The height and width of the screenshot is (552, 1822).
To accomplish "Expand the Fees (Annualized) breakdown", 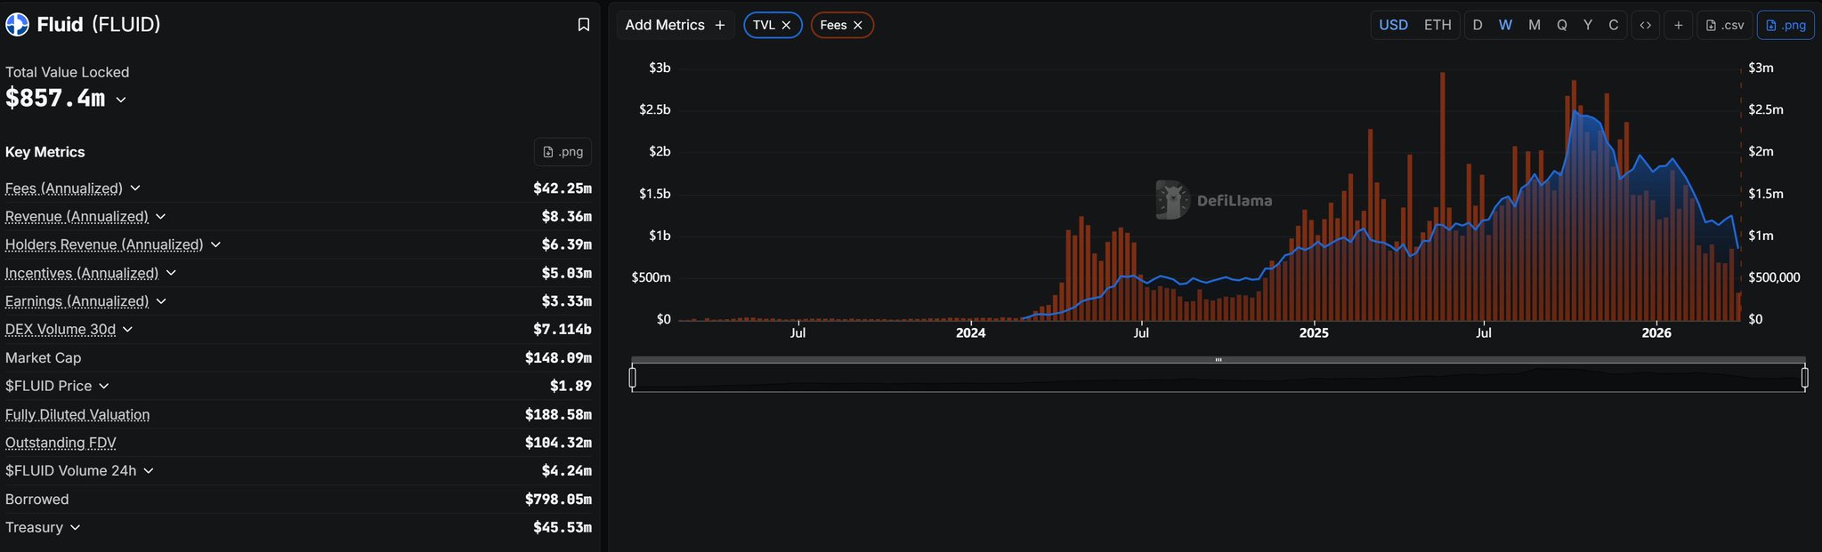I will pyautogui.click(x=135, y=188).
